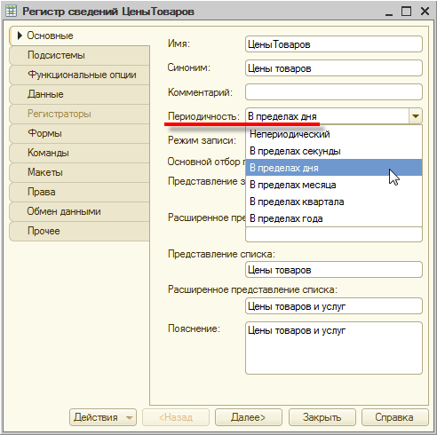Close the Регистр сведений window
The image size is (437, 435).
pos(425,12)
